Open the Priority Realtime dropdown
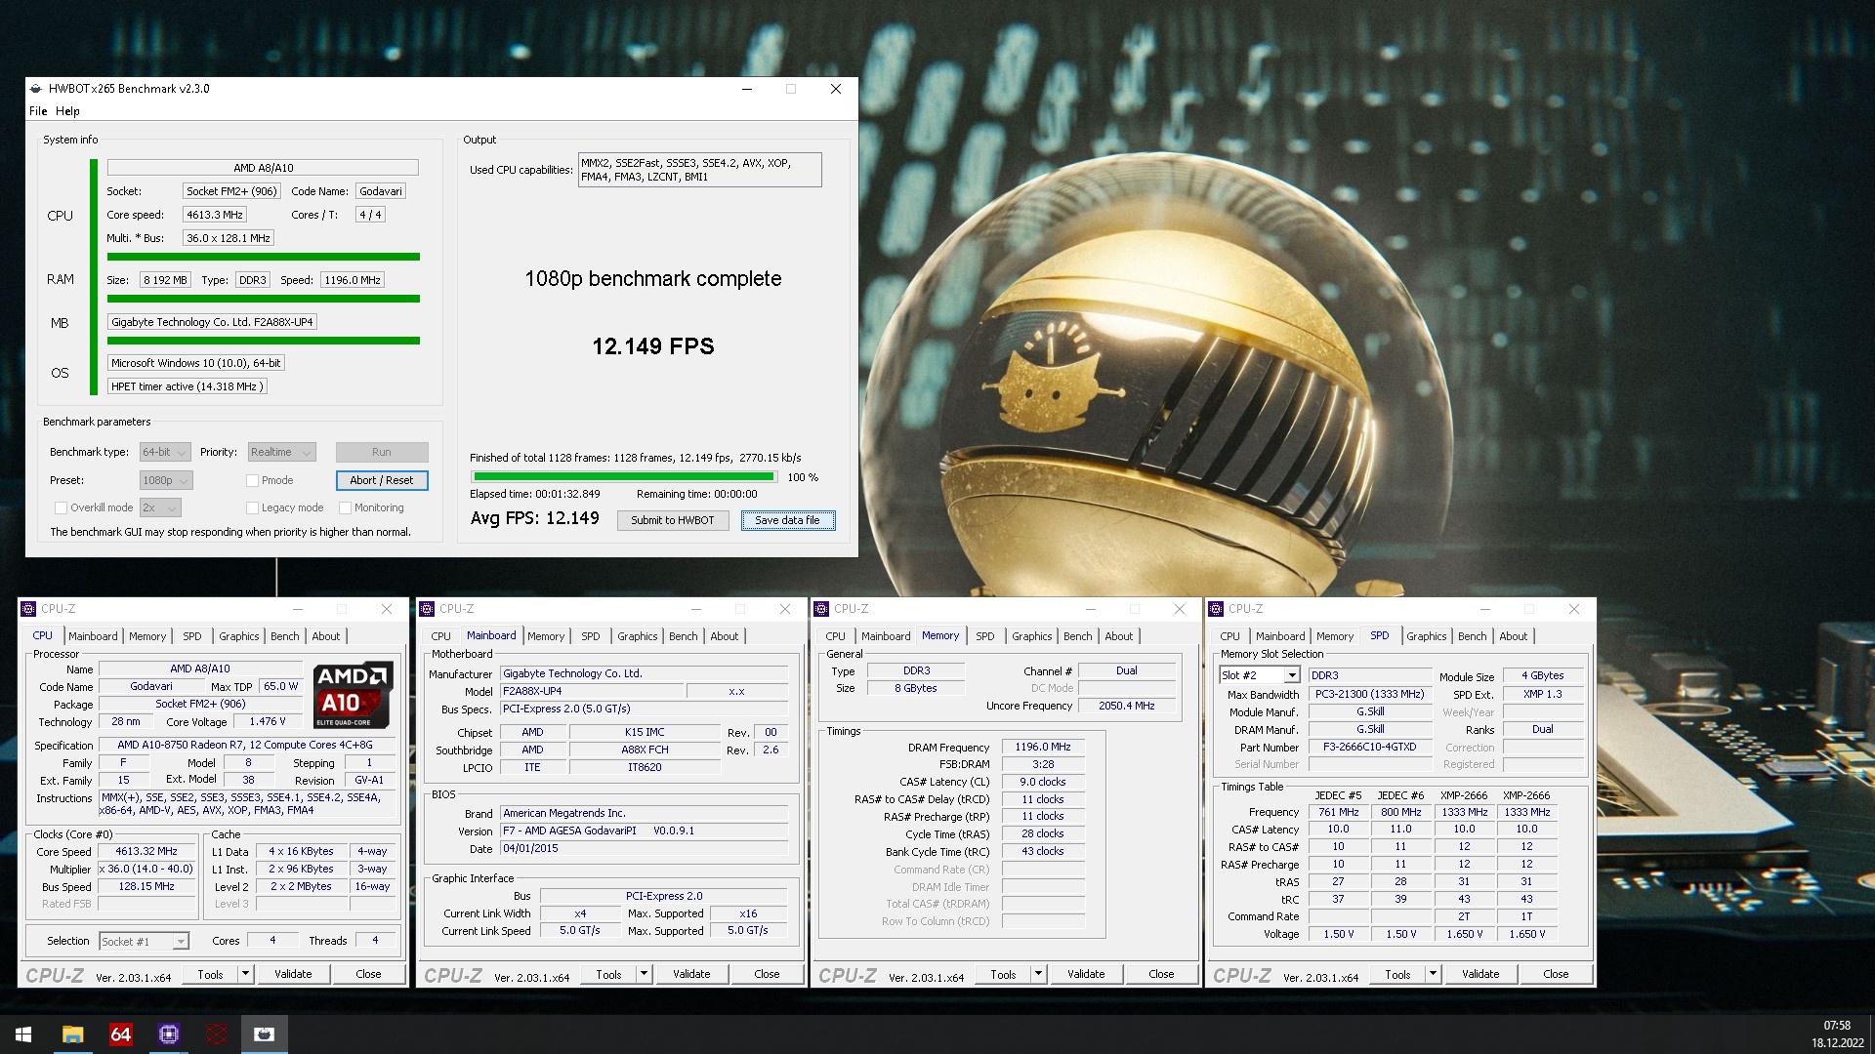The image size is (1875, 1054). (281, 452)
